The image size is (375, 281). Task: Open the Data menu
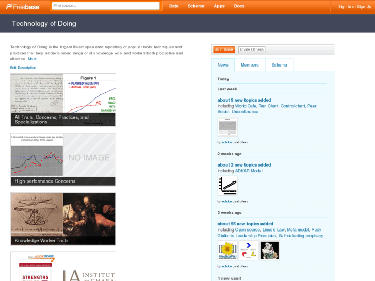(x=174, y=6)
